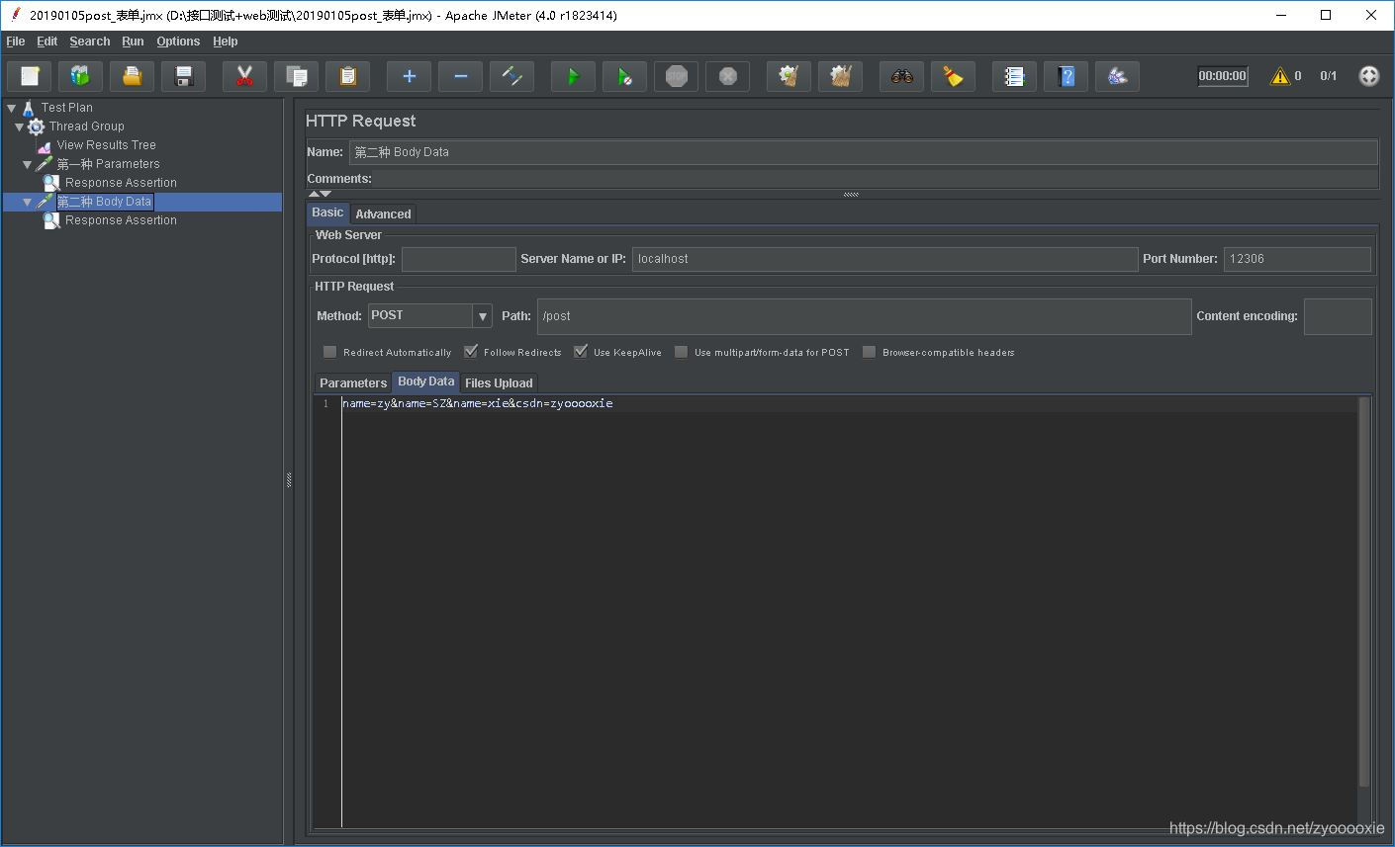The width and height of the screenshot is (1395, 847).
Task: Open the Run menu
Action: click(x=133, y=42)
